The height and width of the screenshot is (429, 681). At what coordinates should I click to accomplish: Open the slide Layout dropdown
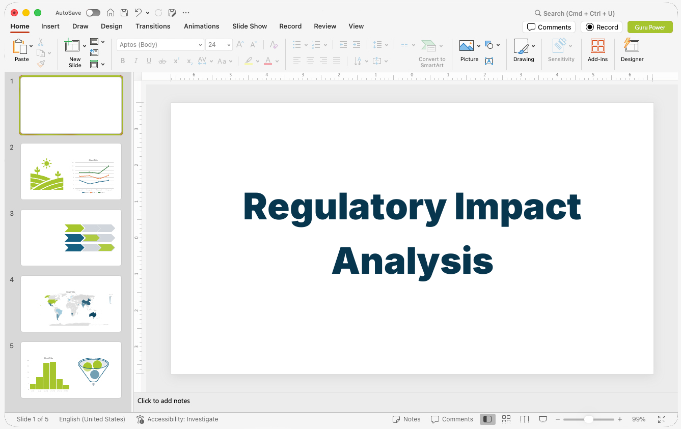click(97, 42)
